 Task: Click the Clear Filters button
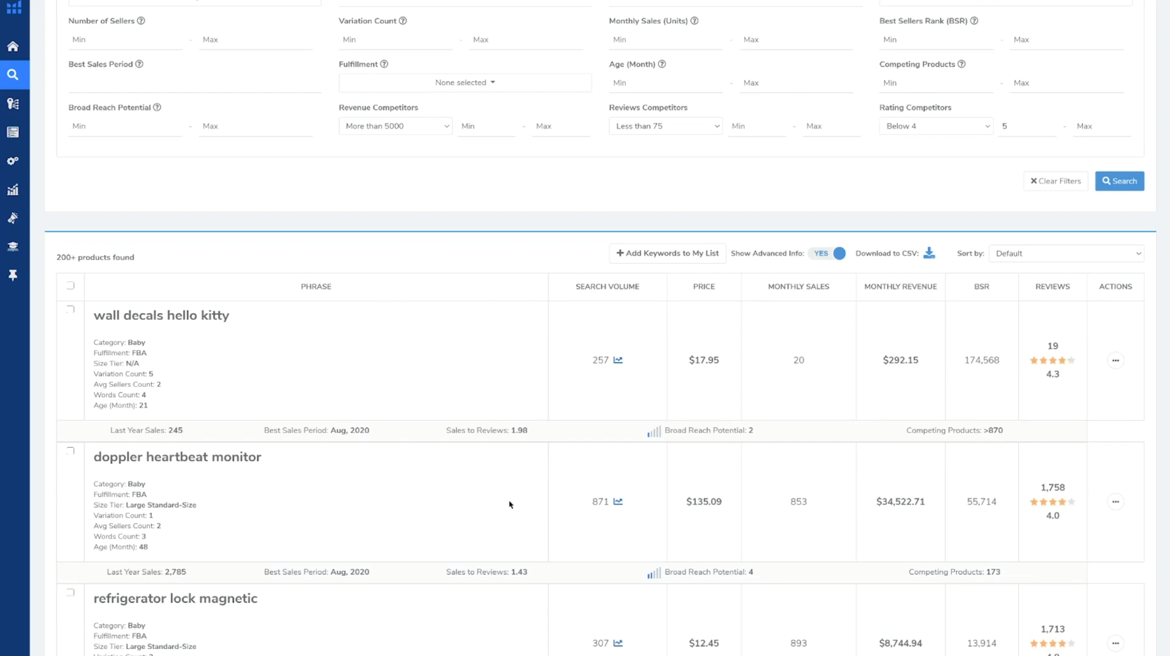coord(1055,181)
